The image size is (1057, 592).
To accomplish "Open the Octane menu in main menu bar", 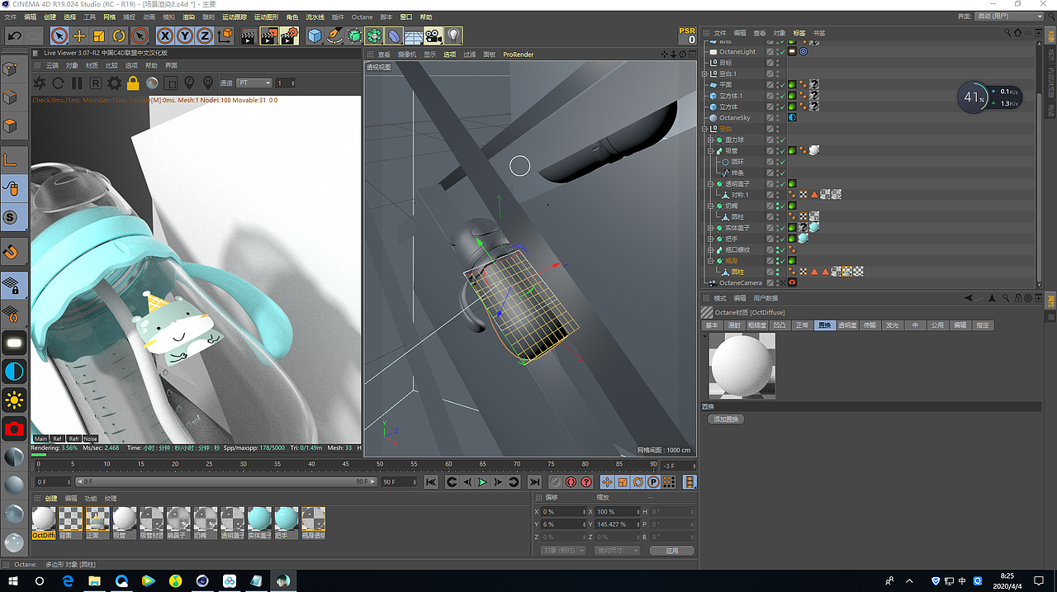I will (x=362, y=17).
